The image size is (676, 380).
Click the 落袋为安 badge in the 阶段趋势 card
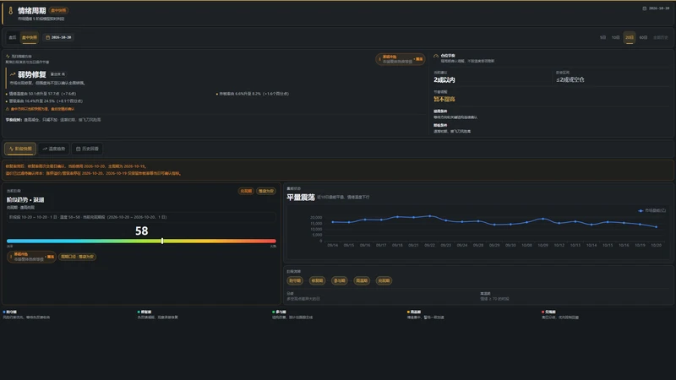pyautogui.click(x=266, y=191)
